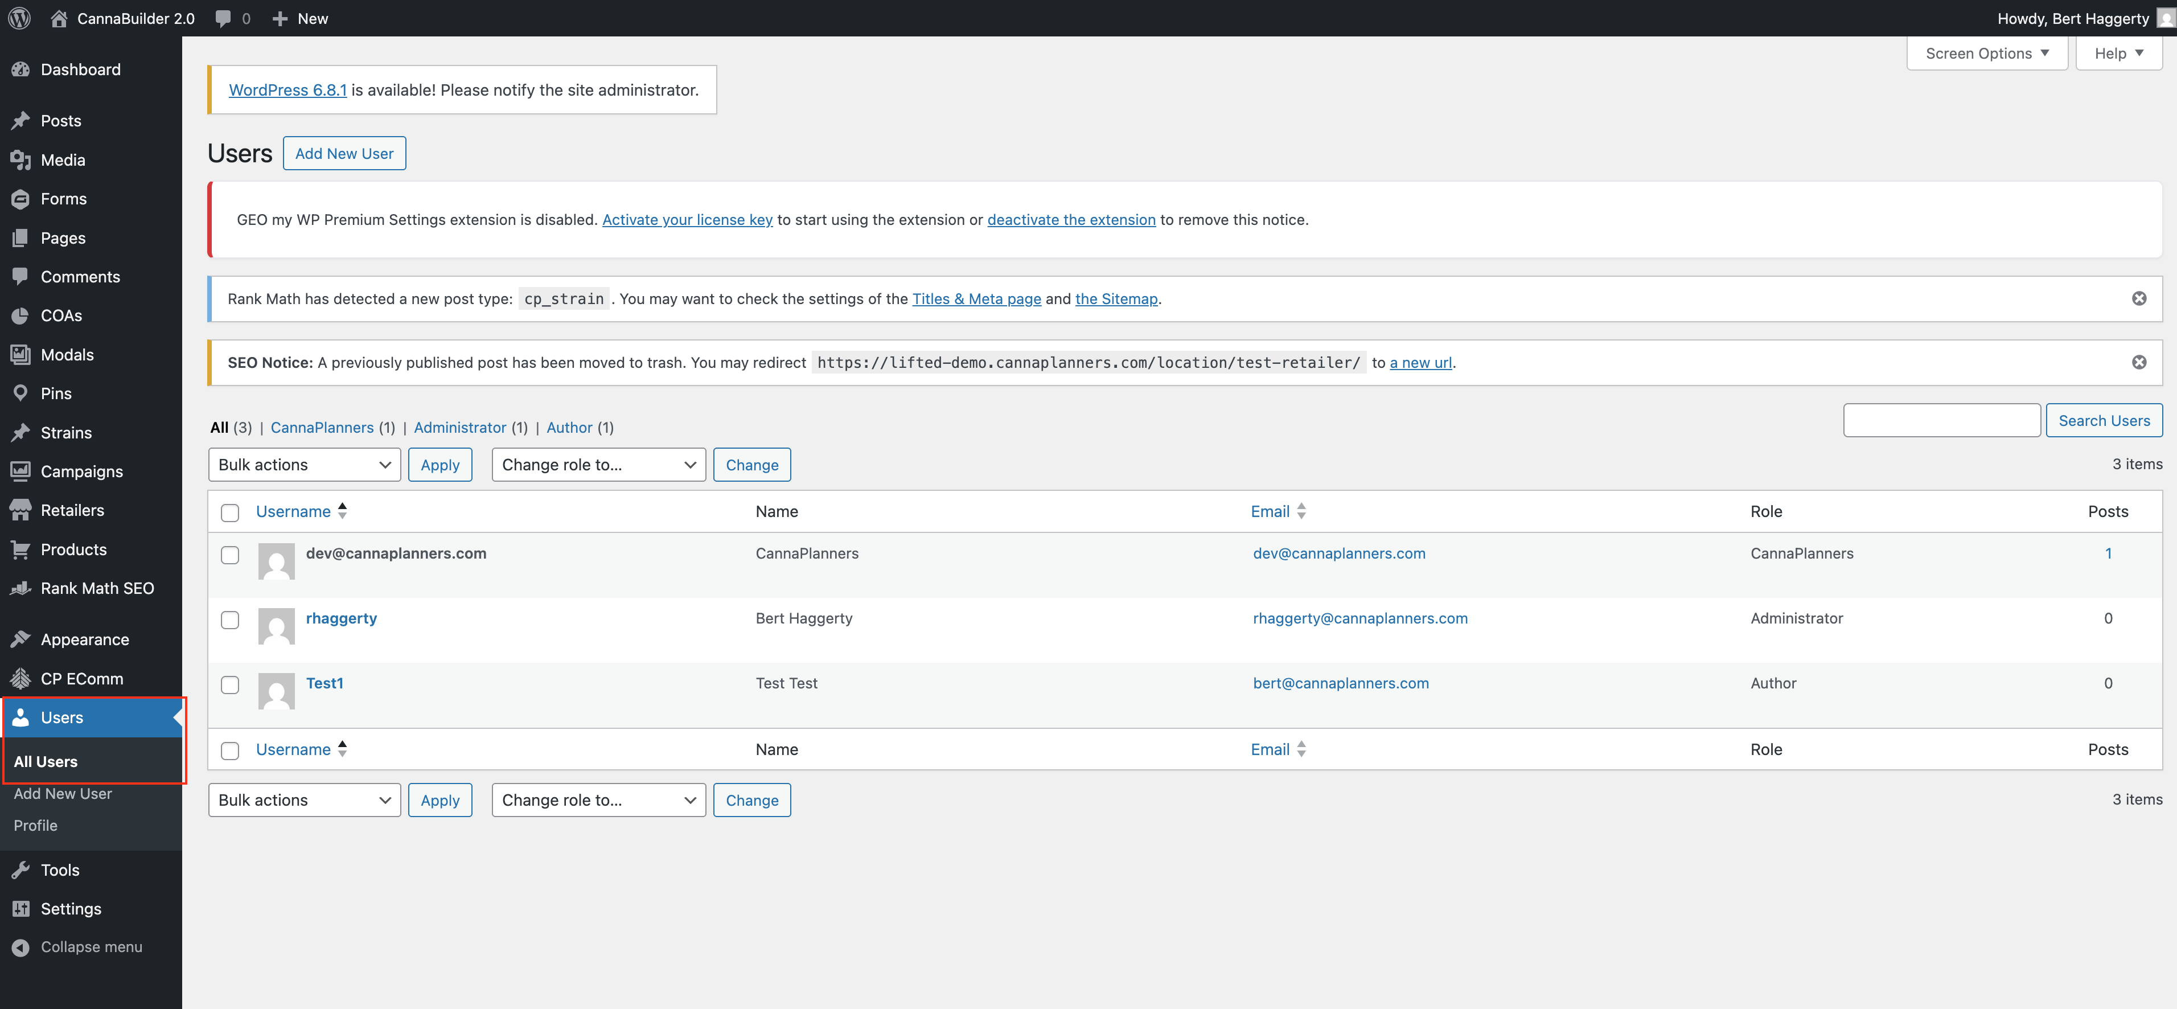Image resolution: width=2177 pixels, height=1009 pixels.
Task: Open the comments bubble icon in admin bar
Action: (223, 18)
